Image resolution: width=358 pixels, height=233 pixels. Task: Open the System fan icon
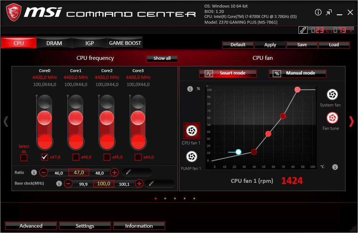tap(332, 95)
